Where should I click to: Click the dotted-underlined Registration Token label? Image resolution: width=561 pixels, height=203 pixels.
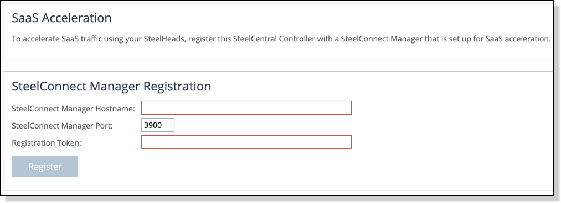(x=47, y=143)
